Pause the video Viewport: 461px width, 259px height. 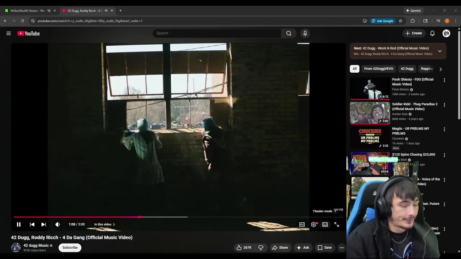coord(19,224)
